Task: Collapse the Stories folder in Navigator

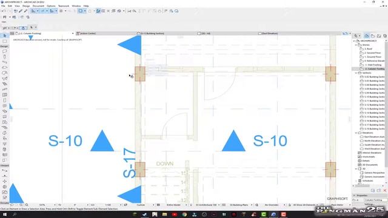Action: (x=356, y=45)
